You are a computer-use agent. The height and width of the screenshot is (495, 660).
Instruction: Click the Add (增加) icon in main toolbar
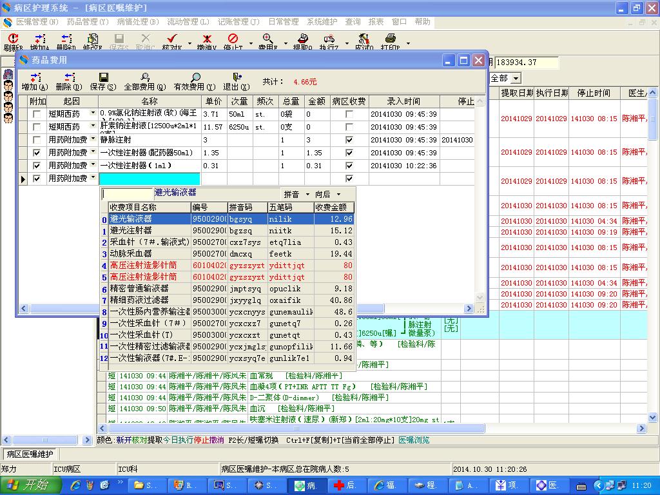(39, 41)
